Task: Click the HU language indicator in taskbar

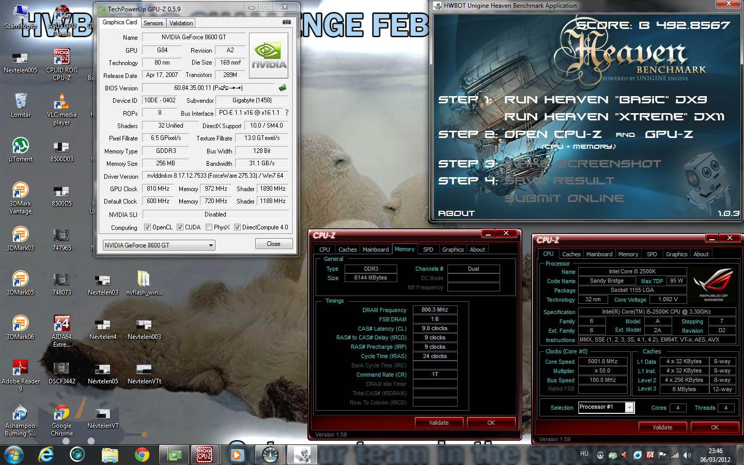Action: tap(584, 454)
